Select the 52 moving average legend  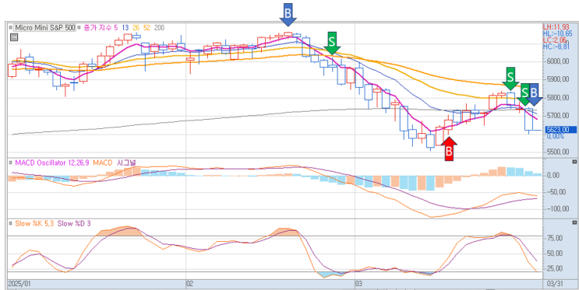tap(147, 28)
